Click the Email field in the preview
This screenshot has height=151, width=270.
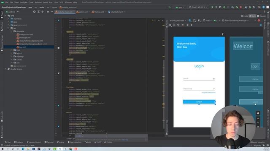tap(199, 79)
